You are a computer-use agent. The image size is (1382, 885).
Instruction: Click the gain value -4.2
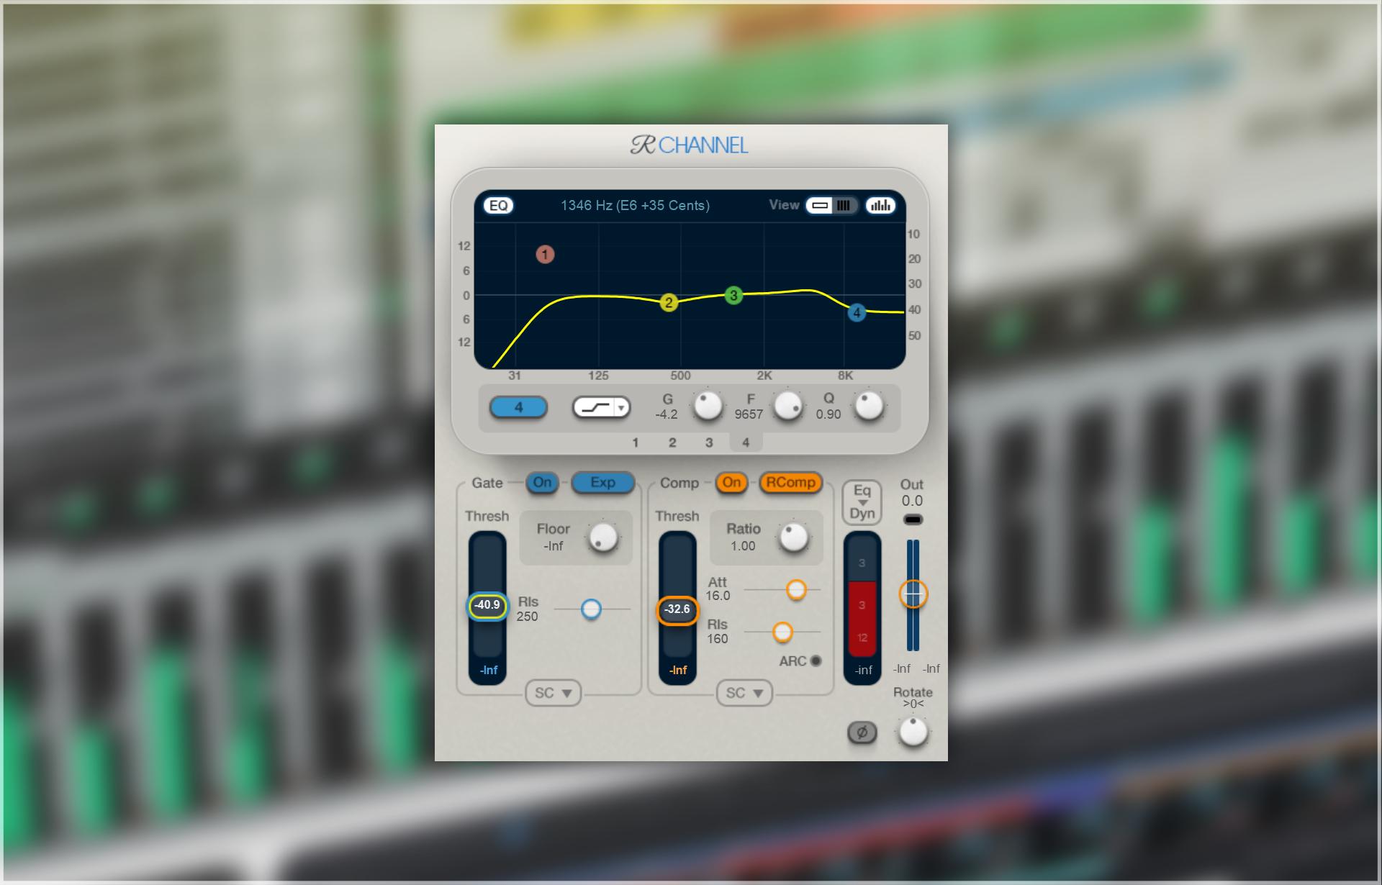pos(666,414)
